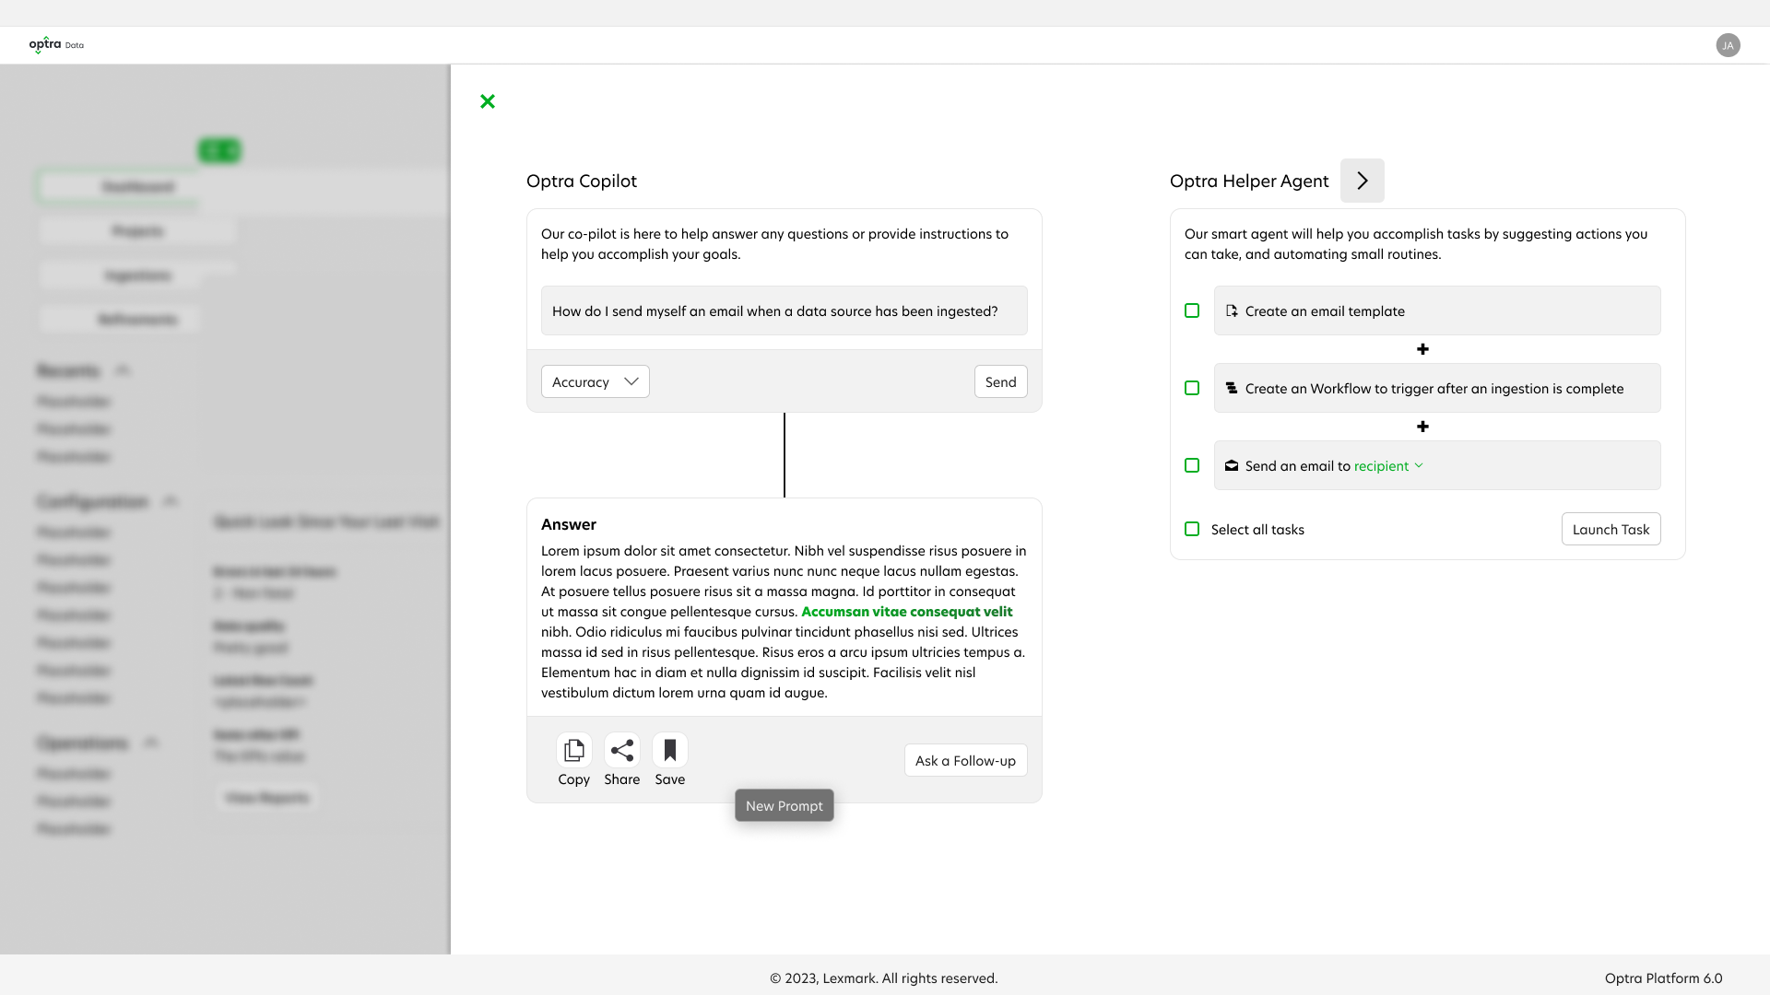Screen dimensions: 1770x995
Task: Open Projects in the blurred sidebar
Action: click(138, 231)
